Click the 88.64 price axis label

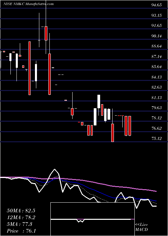[x=157, y=46]
